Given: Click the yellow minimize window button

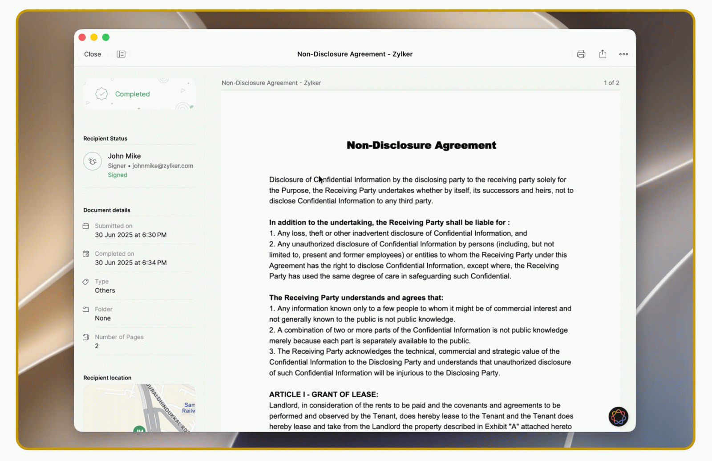Looking at the screenshot, I should coord(94,37).
